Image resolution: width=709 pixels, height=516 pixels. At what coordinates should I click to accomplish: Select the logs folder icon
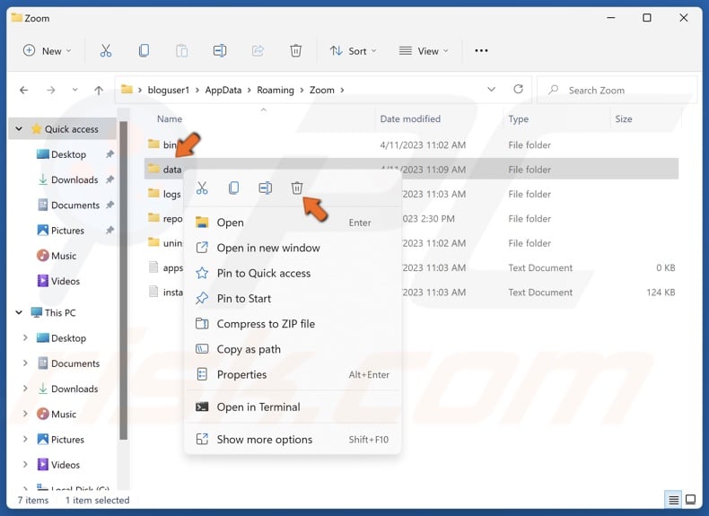click(153, 193)
